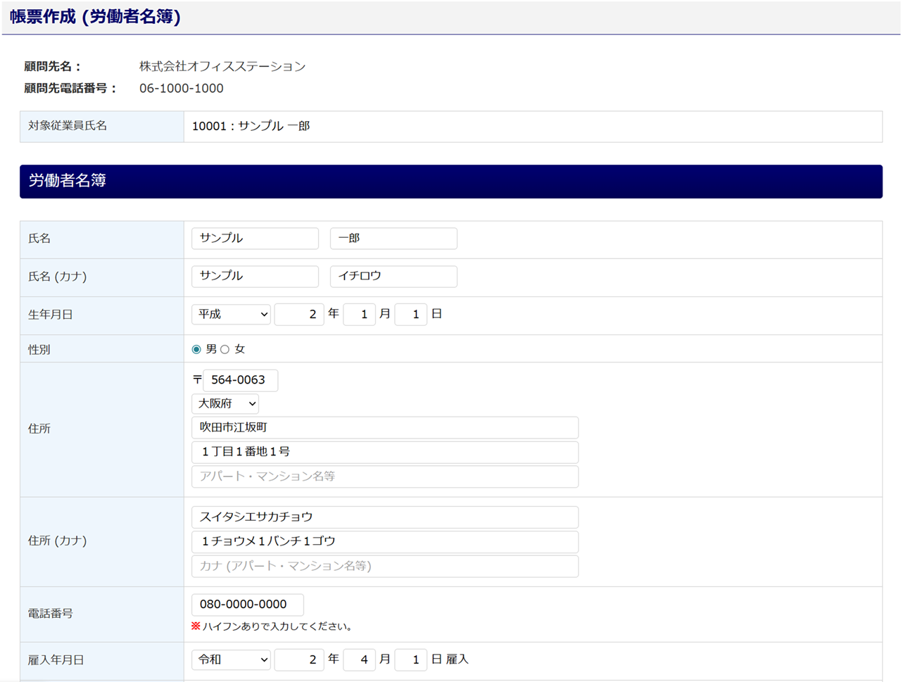Open the 大阪府 prefecture dropdown
The height and width of the screenshot is (682, 901).
[225, 403]
